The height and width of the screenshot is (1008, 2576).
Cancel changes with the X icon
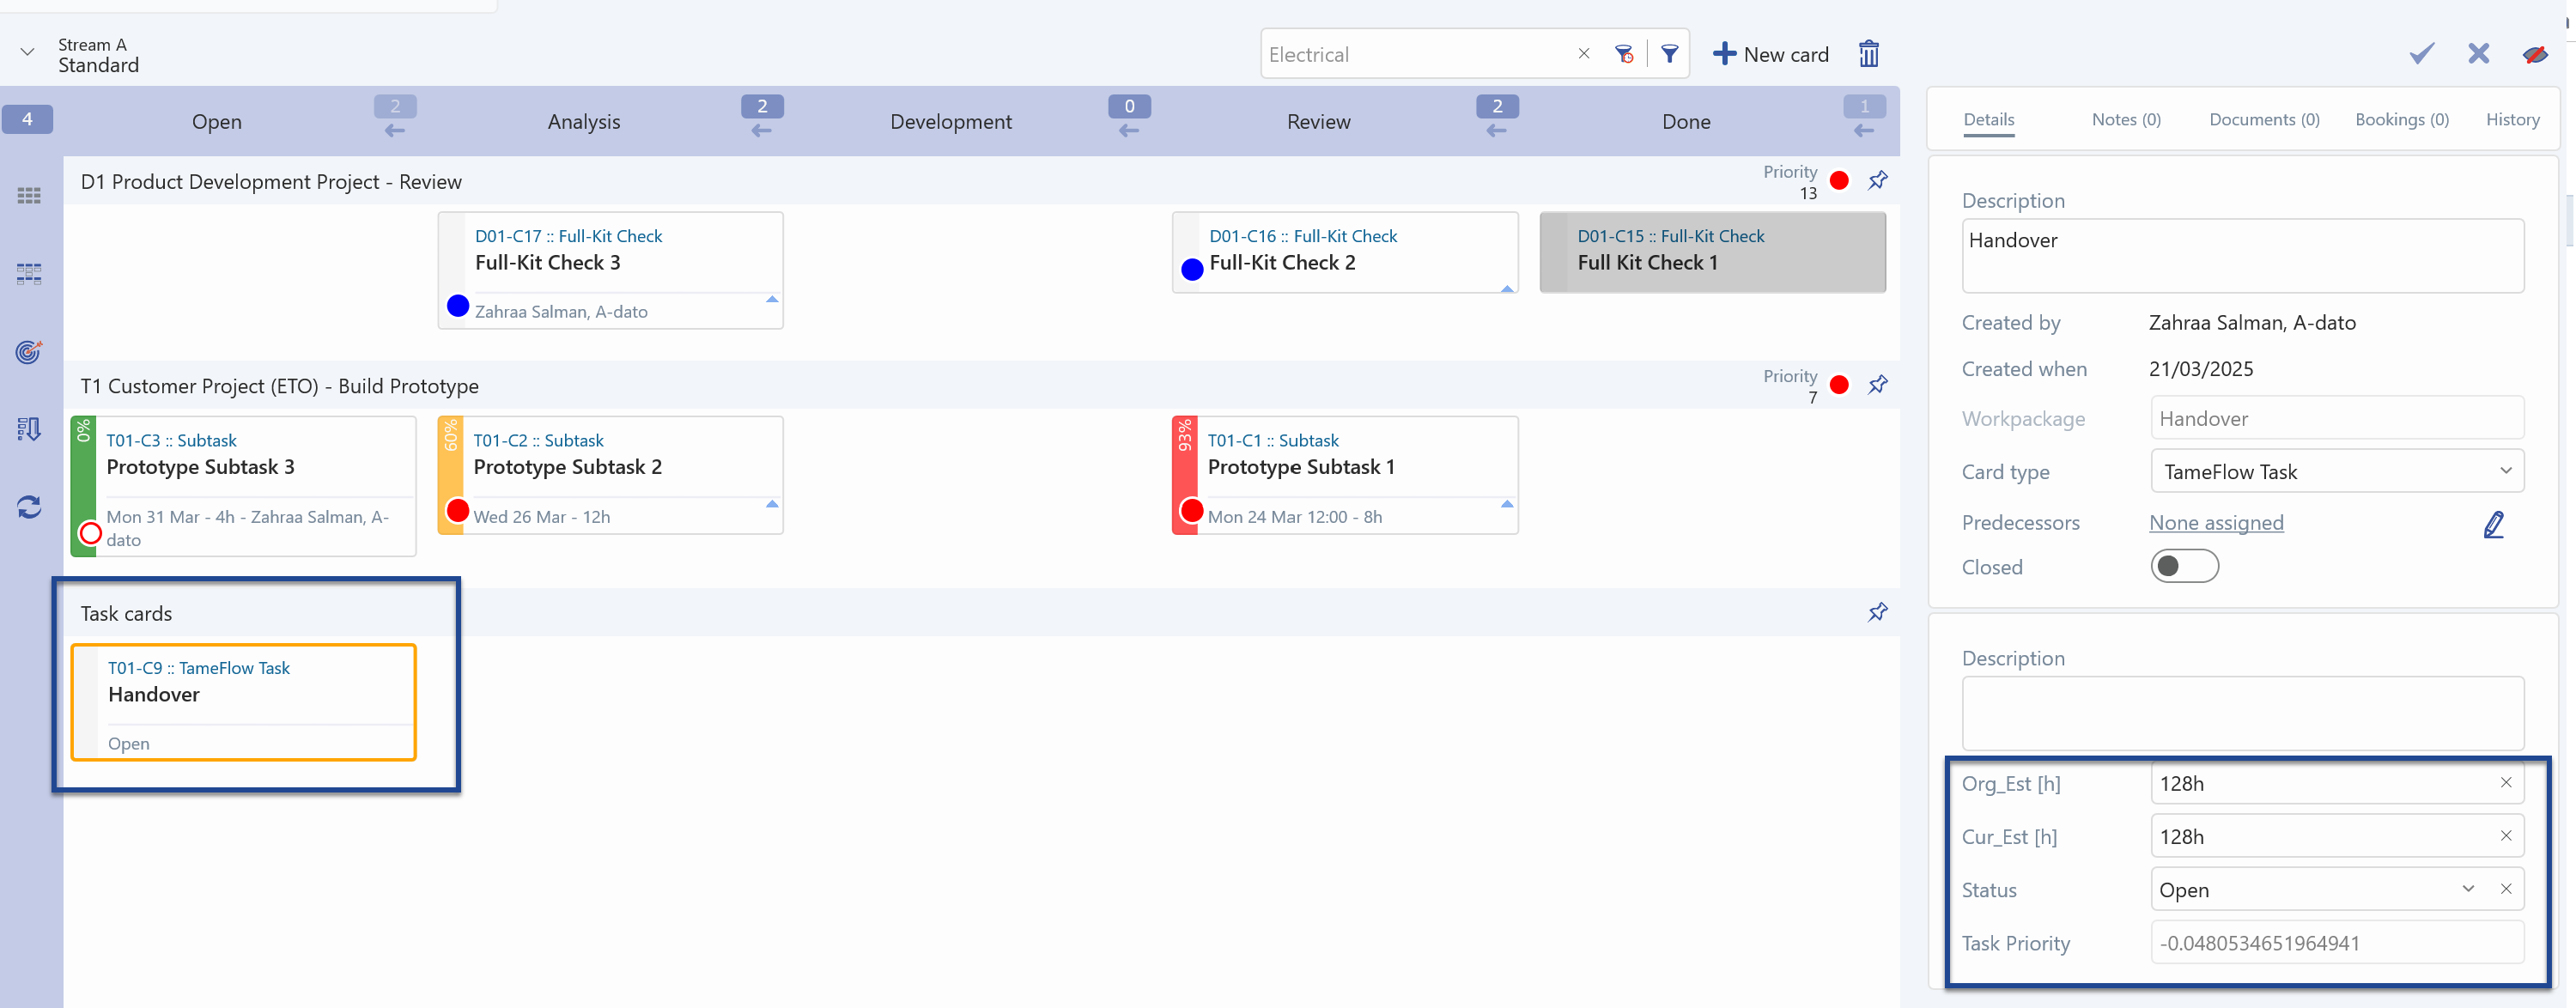coord(2478,54)
